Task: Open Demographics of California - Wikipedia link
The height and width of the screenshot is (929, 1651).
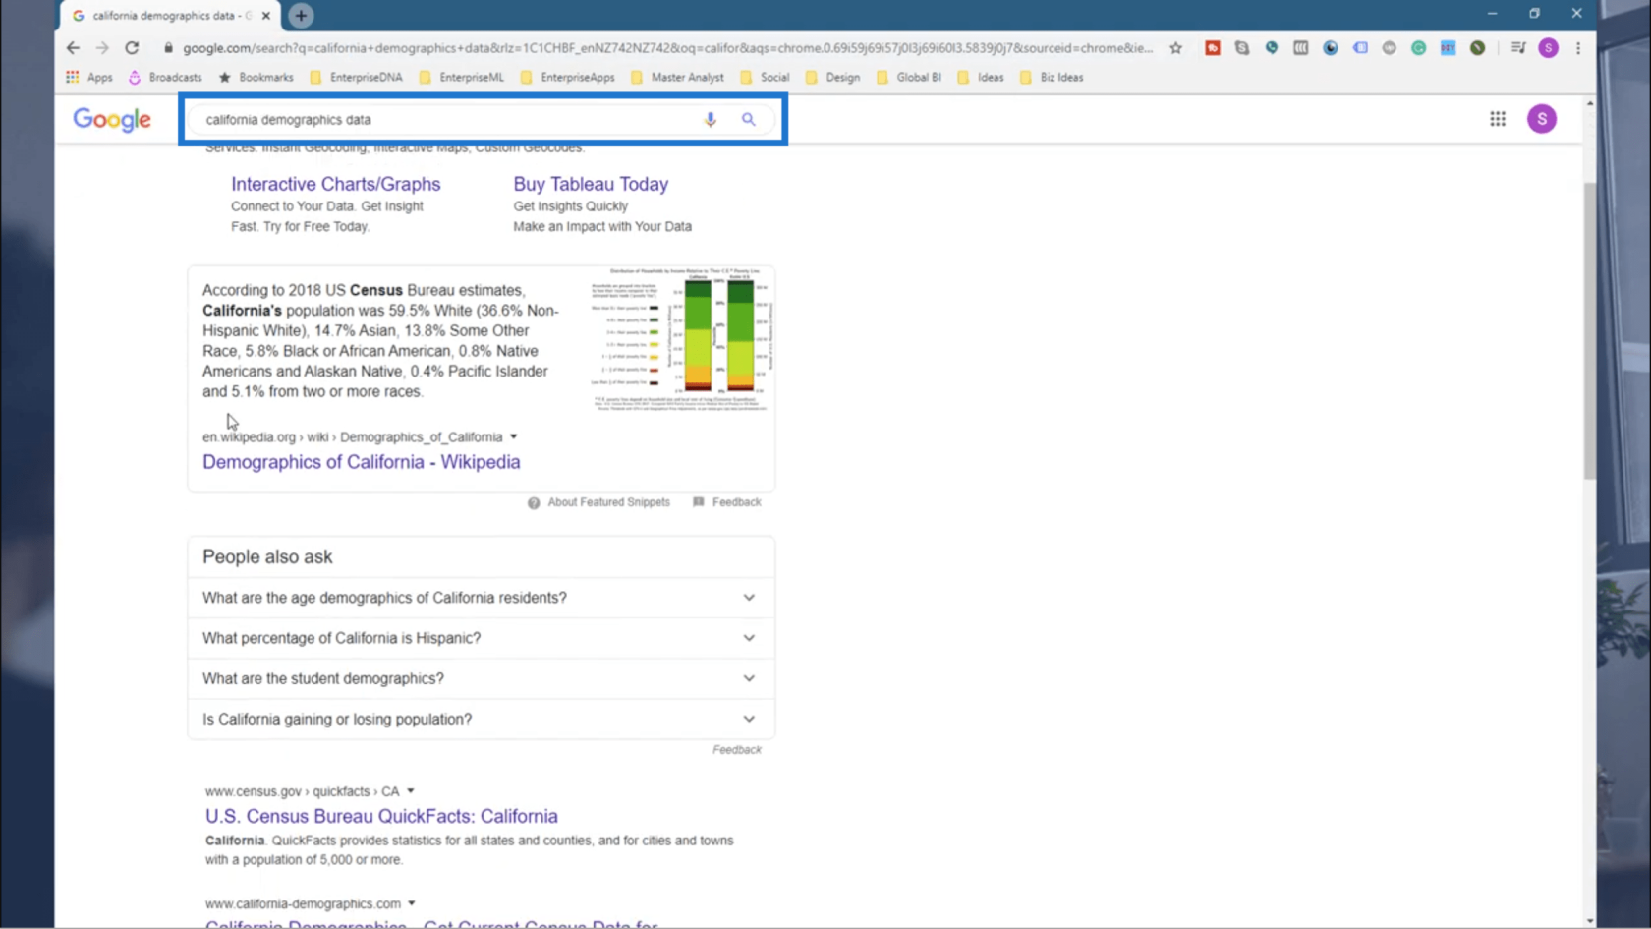Action: [x=361, y=462]
